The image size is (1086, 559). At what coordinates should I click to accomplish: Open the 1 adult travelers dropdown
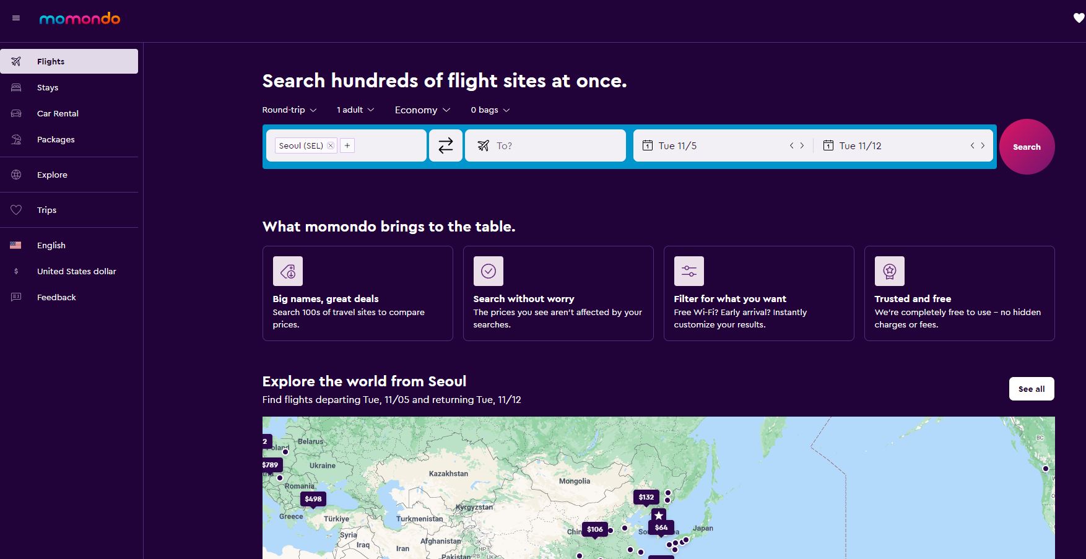pyautogui.click(x=355, y=110)
